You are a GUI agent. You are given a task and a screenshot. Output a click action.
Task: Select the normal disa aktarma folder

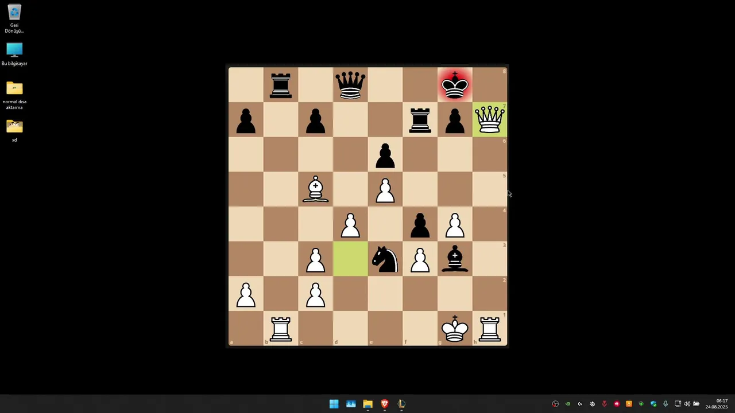[x=14, y=95]
